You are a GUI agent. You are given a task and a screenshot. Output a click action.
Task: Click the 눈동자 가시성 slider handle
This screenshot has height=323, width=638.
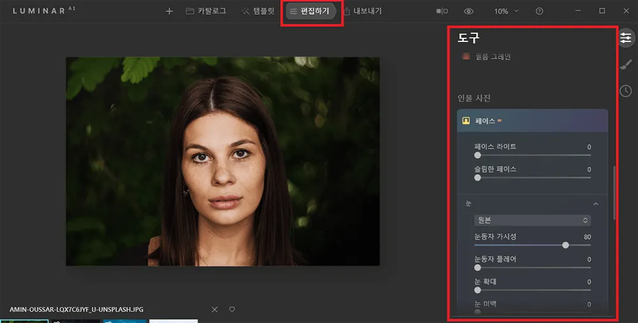point(565,245)
